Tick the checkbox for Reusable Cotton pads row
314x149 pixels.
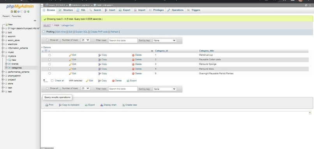(x=49, y=60)
